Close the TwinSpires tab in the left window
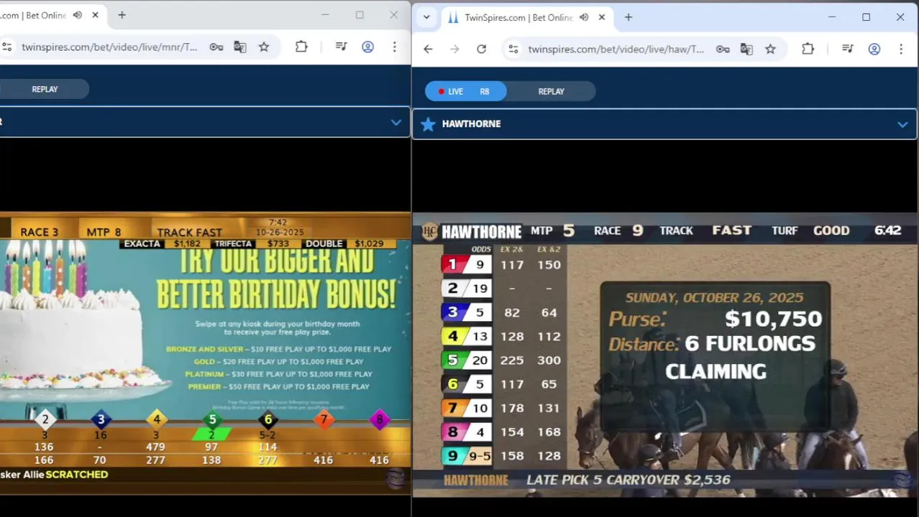This screenshot has width=919, height=517. pyautogui.click(x=95, y=15)
